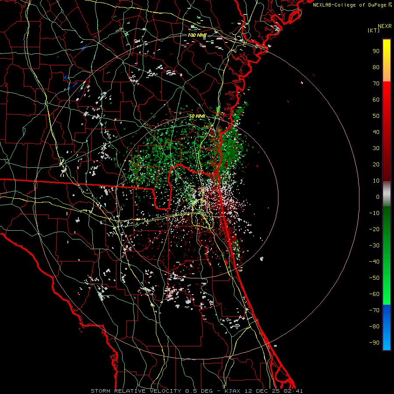Click the KJAX station identifier
This screenshot has height=394, width=394.
point(232,391)
